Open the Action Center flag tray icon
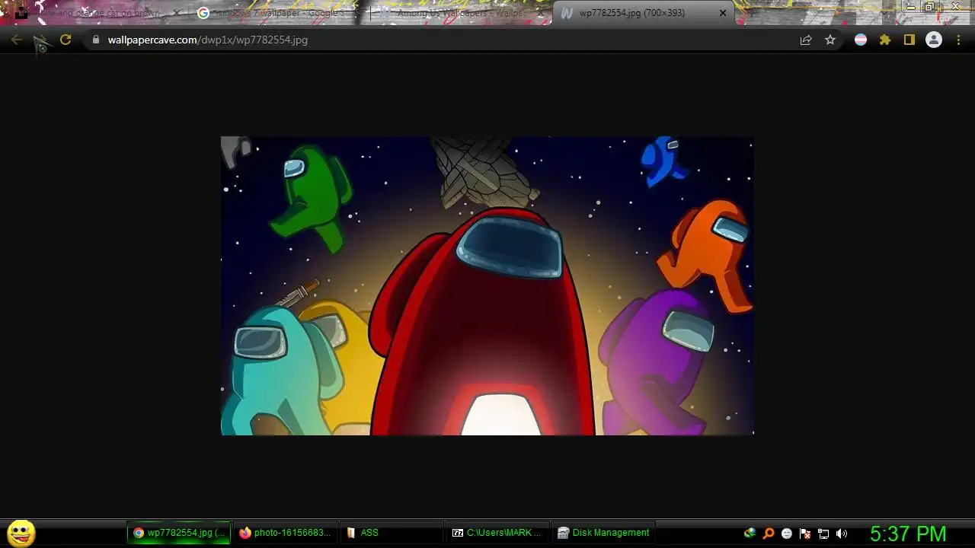Image resolution: width=975 pixels, height=548 pixels. pos(805,534)
